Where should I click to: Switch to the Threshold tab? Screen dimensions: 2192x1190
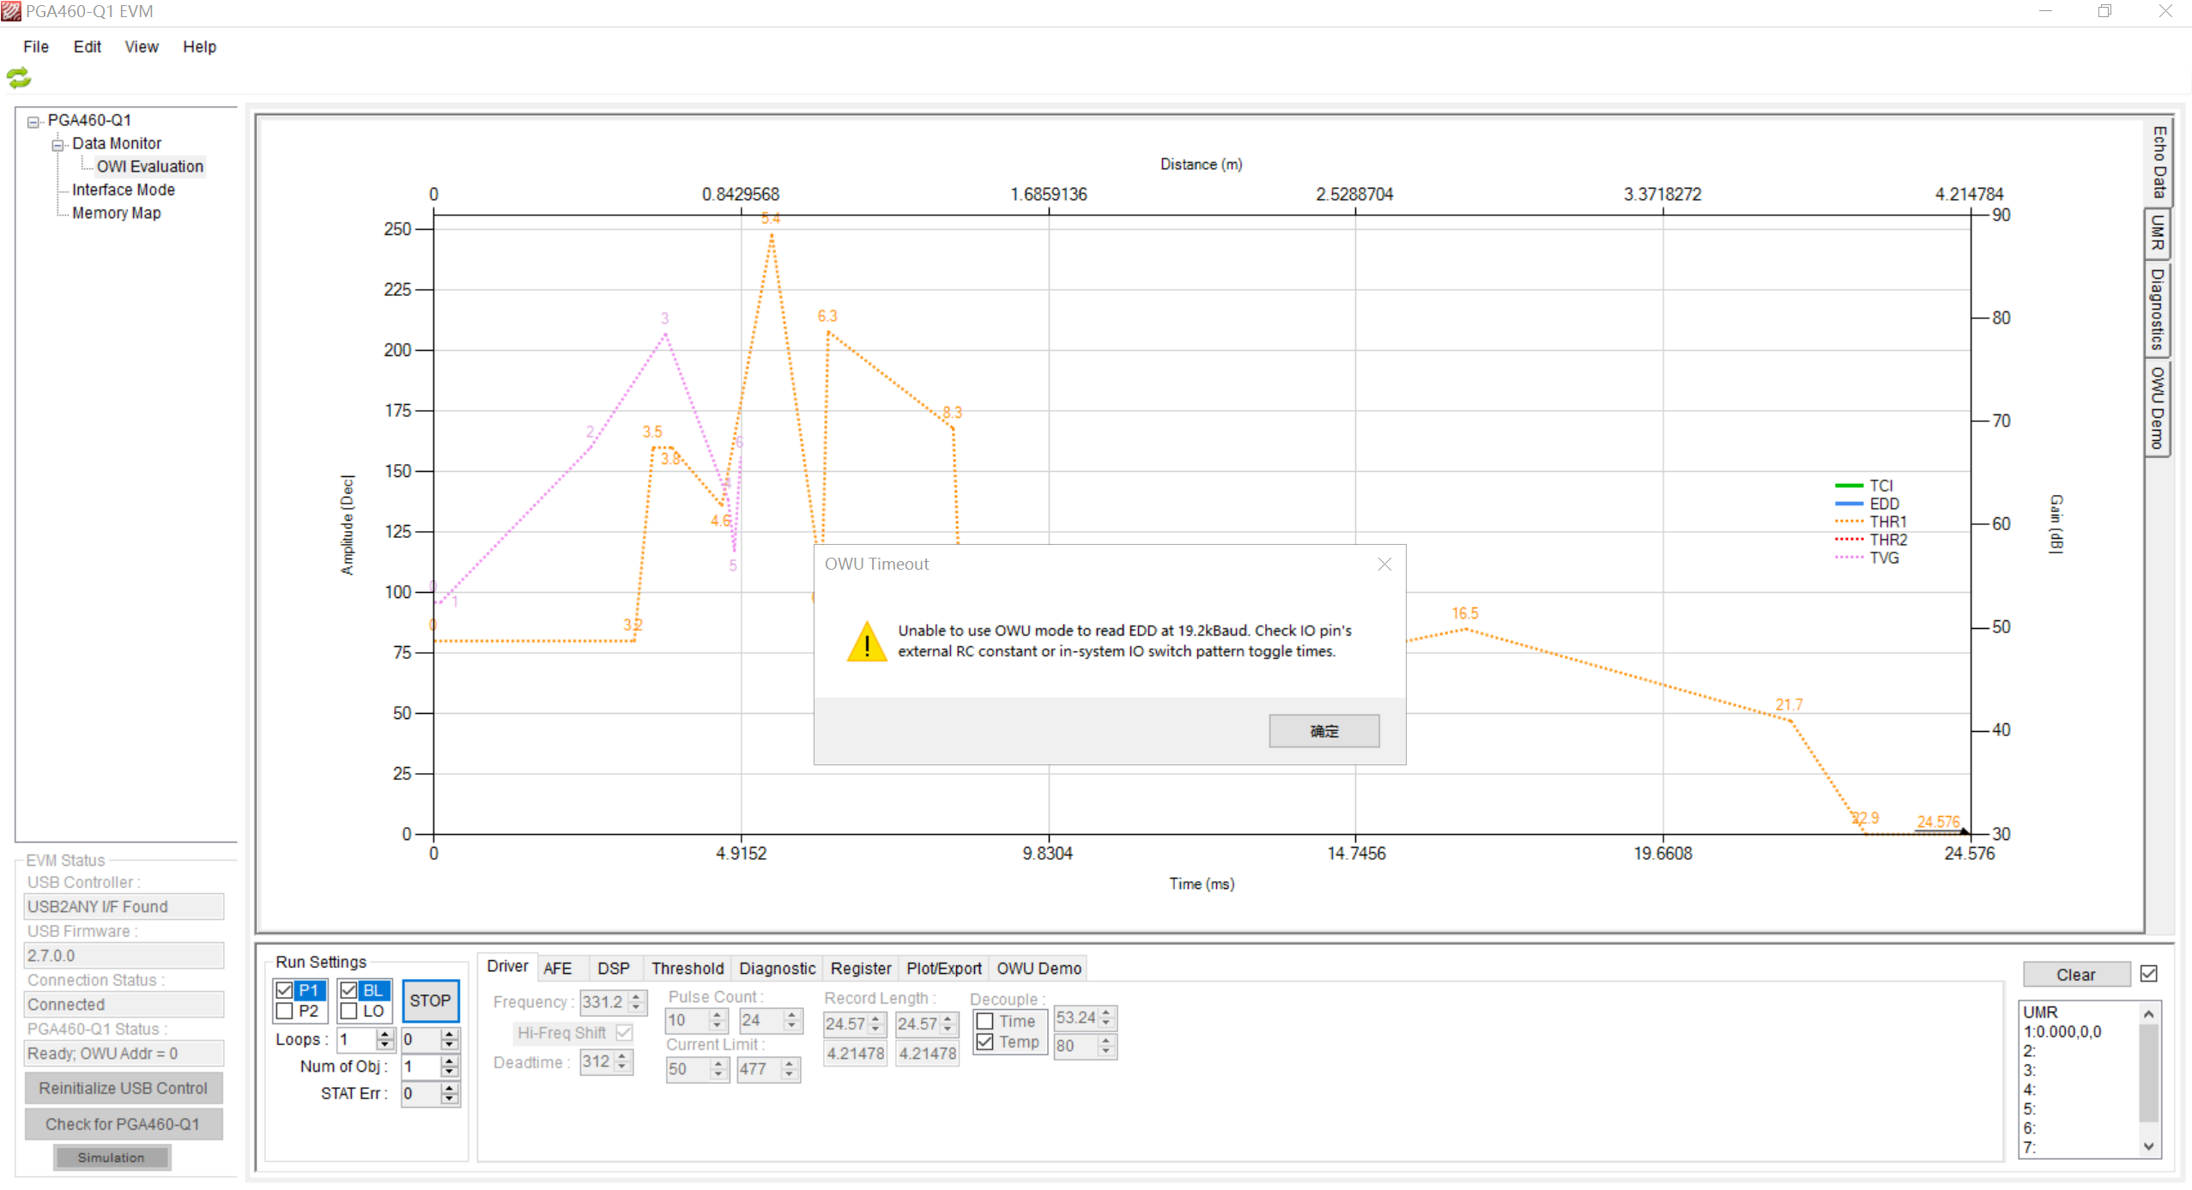pyautogui.click(x=687, y=968)
